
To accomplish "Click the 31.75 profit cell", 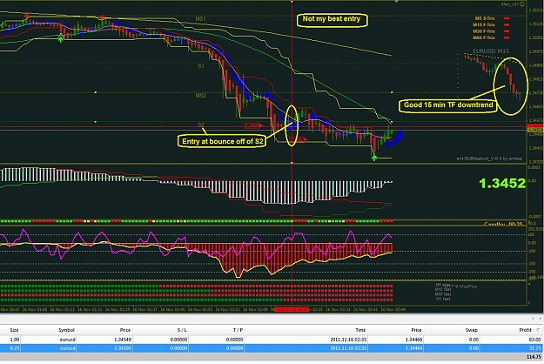I will pos(535,348).
